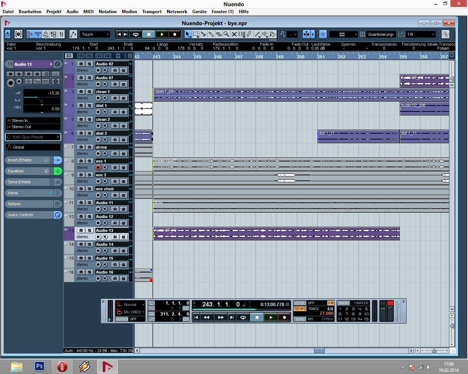Activate the Zoom magnifier tool
The height and width of the screenshot is (374, 468).
pyautogui.click(x=227, y=34)
